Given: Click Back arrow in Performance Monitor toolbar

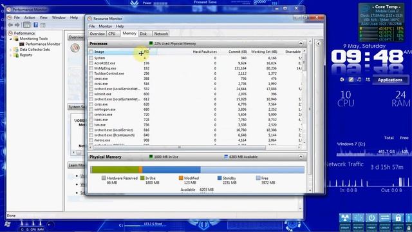Looking at the screenshot, I should click(x=10, y=24).
